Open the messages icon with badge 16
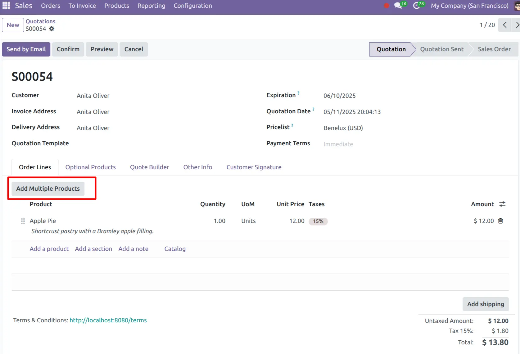Viewport: 520px width, 354px height. click(400, 5)
